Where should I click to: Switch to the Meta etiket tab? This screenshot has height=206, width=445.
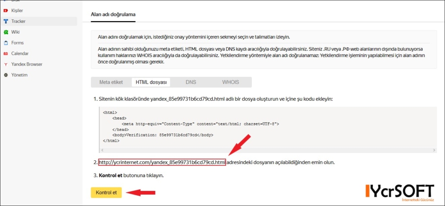tap(111, 82)
